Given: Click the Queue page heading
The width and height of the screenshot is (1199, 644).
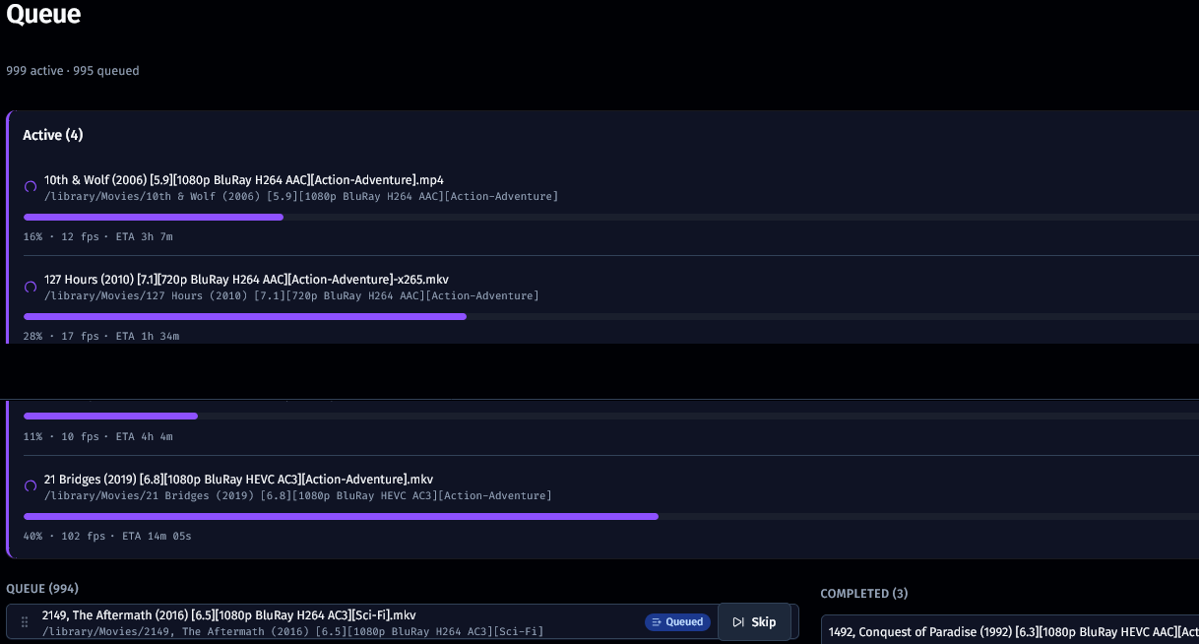Looking at the screenshot, I should coord(44,15).
